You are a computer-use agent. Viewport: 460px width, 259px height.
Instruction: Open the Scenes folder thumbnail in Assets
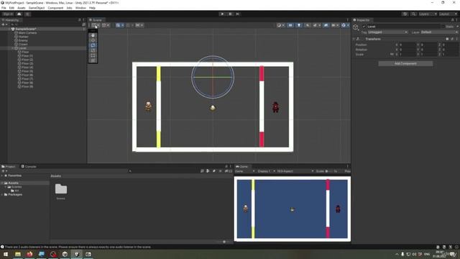61,189
